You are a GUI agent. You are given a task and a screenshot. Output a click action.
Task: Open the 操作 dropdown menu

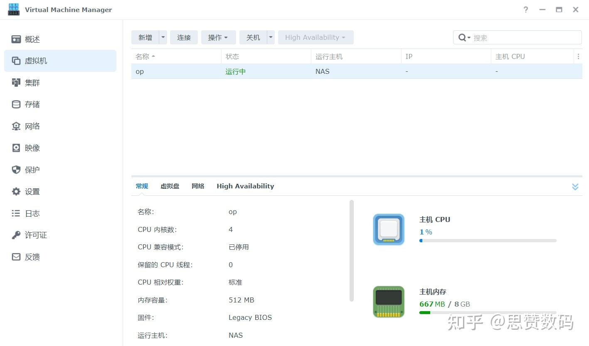219,37
